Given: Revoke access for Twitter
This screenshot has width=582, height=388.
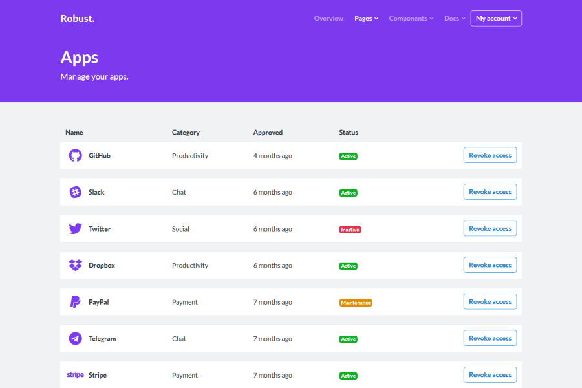Looking at the screenshot, I should (490, 228).
